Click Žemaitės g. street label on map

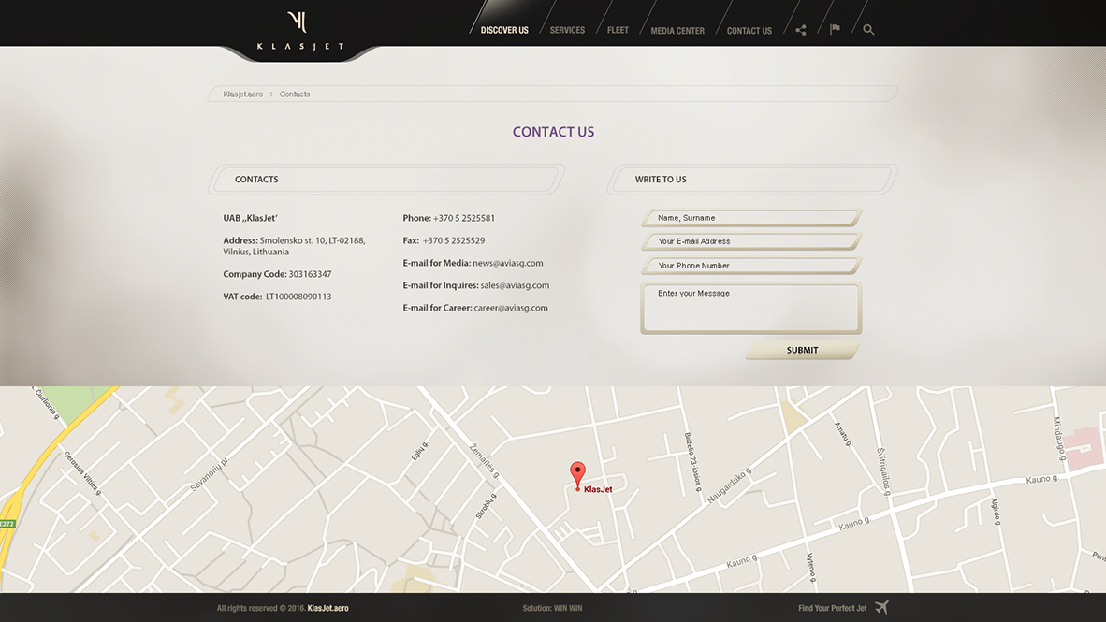(485, 462)
